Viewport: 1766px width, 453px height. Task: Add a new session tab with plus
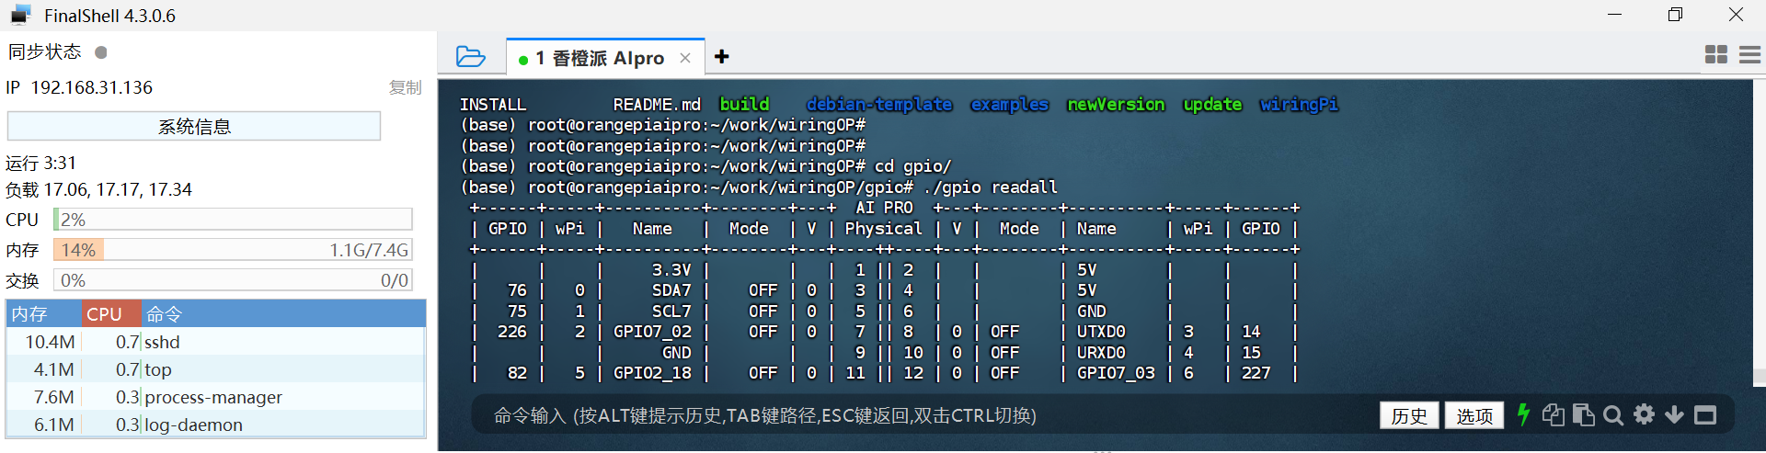(722, 57)
